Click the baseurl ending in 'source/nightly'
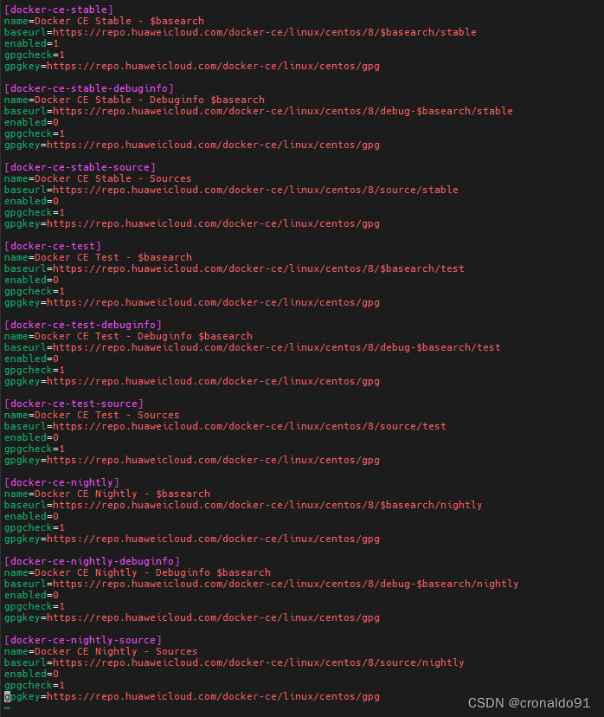The height and width of the screenshot is (717, 604). (x=235, y=662)
